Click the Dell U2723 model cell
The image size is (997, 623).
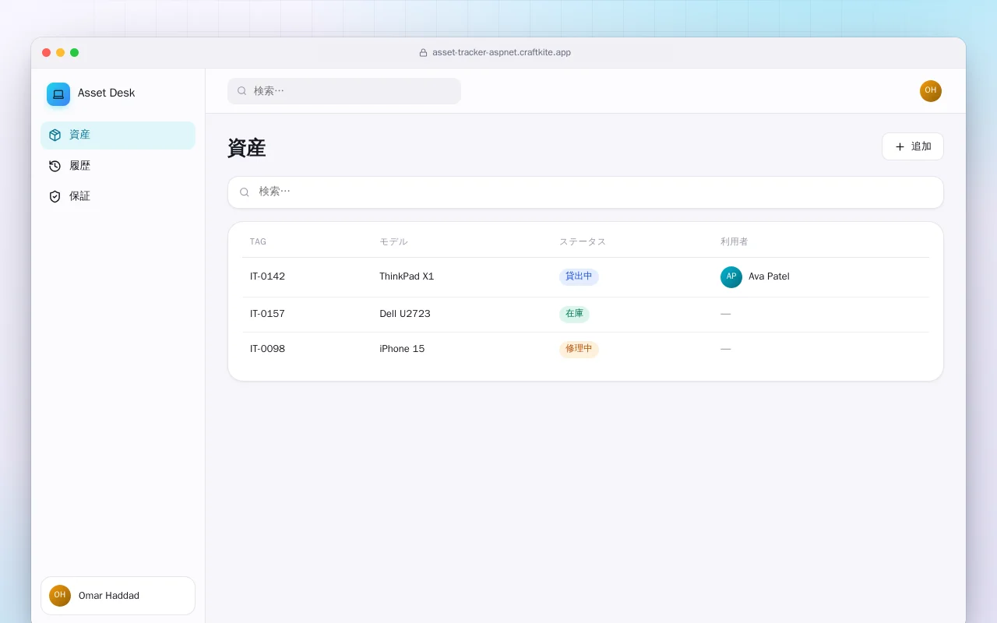pos(405,314)
